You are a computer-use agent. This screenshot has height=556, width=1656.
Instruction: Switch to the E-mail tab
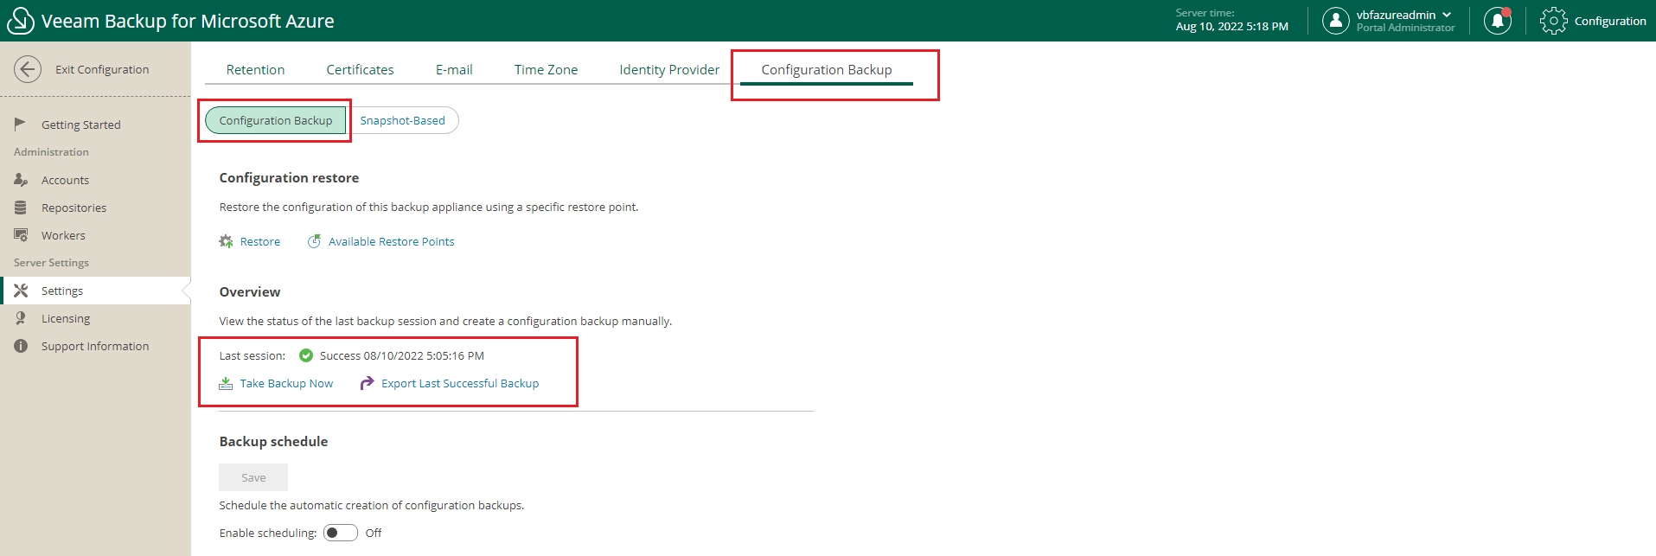(x=454, y=69)
